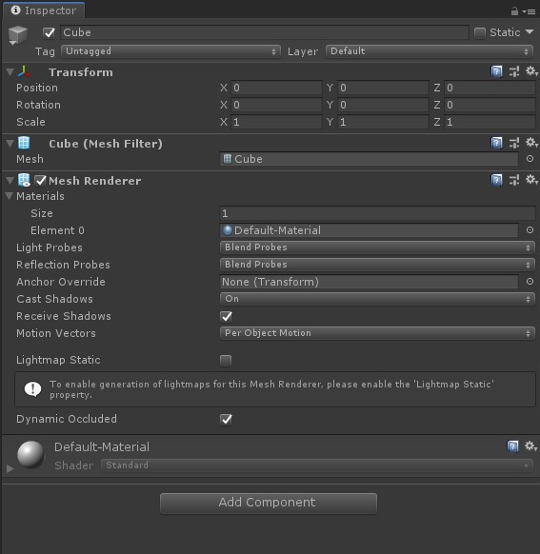540x554 pixels.
Task: Open Default-Material help reference icon
Action: [x=512, y=446]
